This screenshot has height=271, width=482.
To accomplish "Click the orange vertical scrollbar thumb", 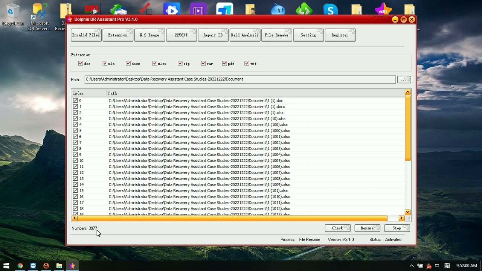I will pyautogui.click(x=408, y=128).
